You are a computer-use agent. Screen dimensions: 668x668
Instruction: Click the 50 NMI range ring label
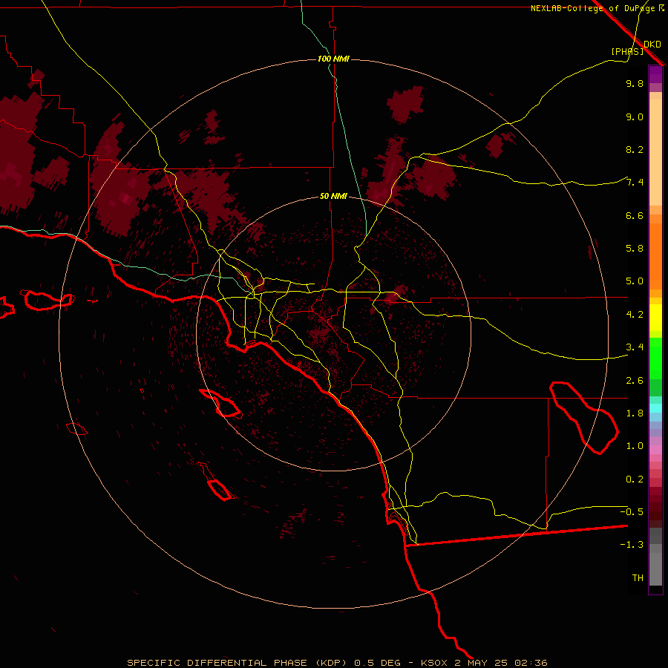coord(333,197)
